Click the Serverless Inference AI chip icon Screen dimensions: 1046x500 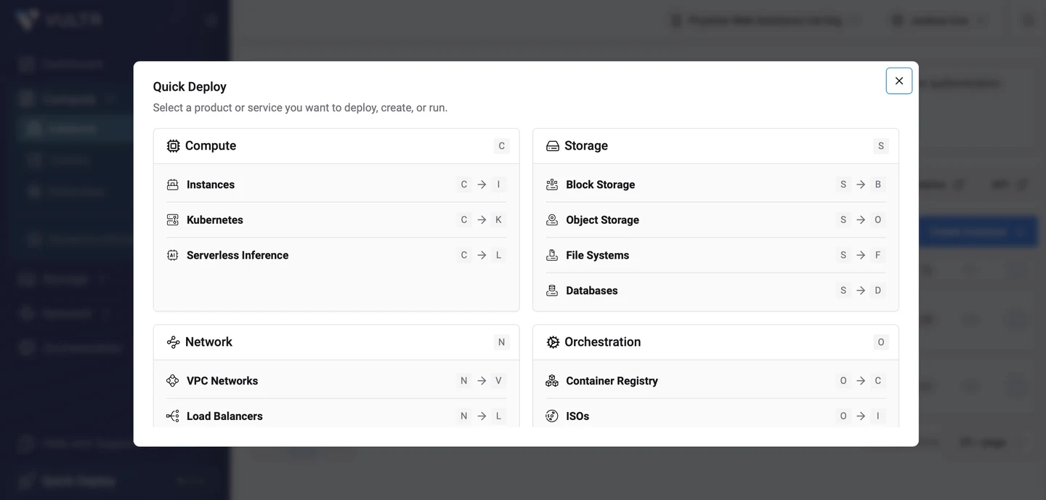click(173, 255)
